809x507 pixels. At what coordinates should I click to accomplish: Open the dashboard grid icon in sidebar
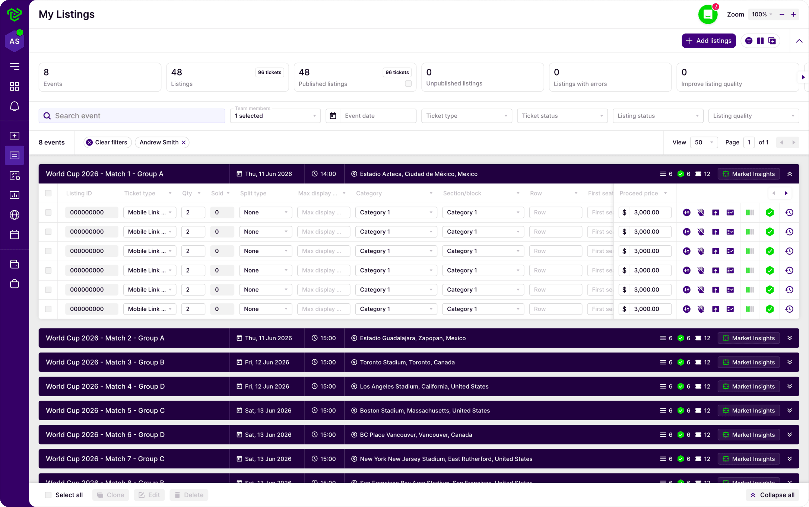pyautogui.click(x=15, y=86)
